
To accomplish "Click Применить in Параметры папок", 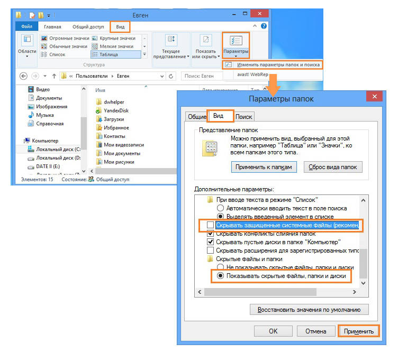I will click(x=359, y=331).
